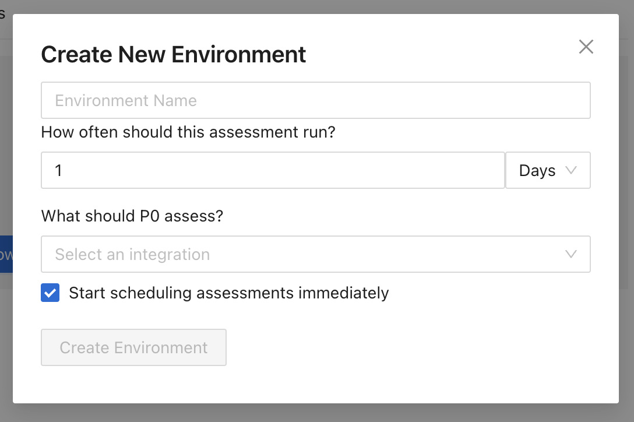634x422 pixels.
Task: Click the chevron in integration selector
Action: coord(571,254)
